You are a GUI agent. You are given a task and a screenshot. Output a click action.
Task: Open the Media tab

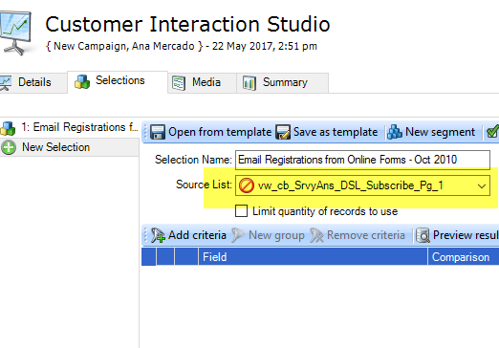pos(202,82)
